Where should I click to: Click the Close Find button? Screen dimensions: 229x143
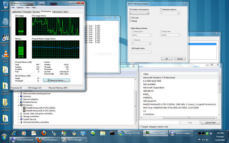tap(210, 123)
